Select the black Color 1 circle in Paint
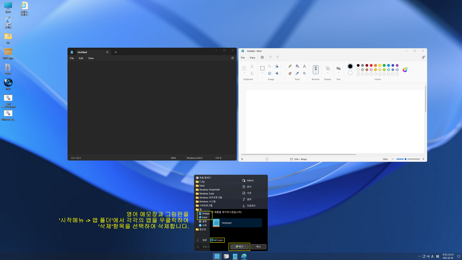This screenshot has height=260, width=462. click(350, 66)
